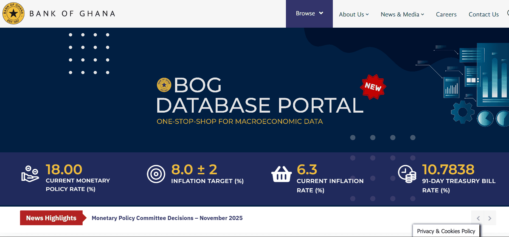Open Monetary Policy Committee Decisions headline
Image resolution: width=509 pixels, height=237 pixels.
(167, 218)
